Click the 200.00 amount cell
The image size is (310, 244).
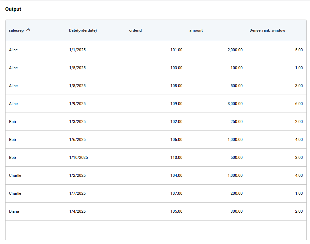click(236, 193)
